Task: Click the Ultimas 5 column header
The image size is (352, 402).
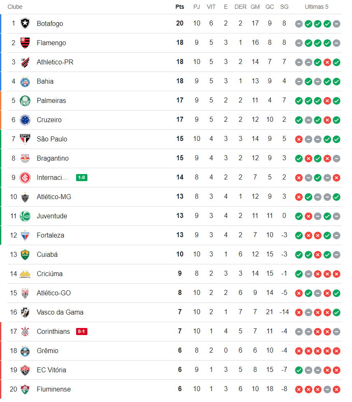Action: click(x=316, y=7)
